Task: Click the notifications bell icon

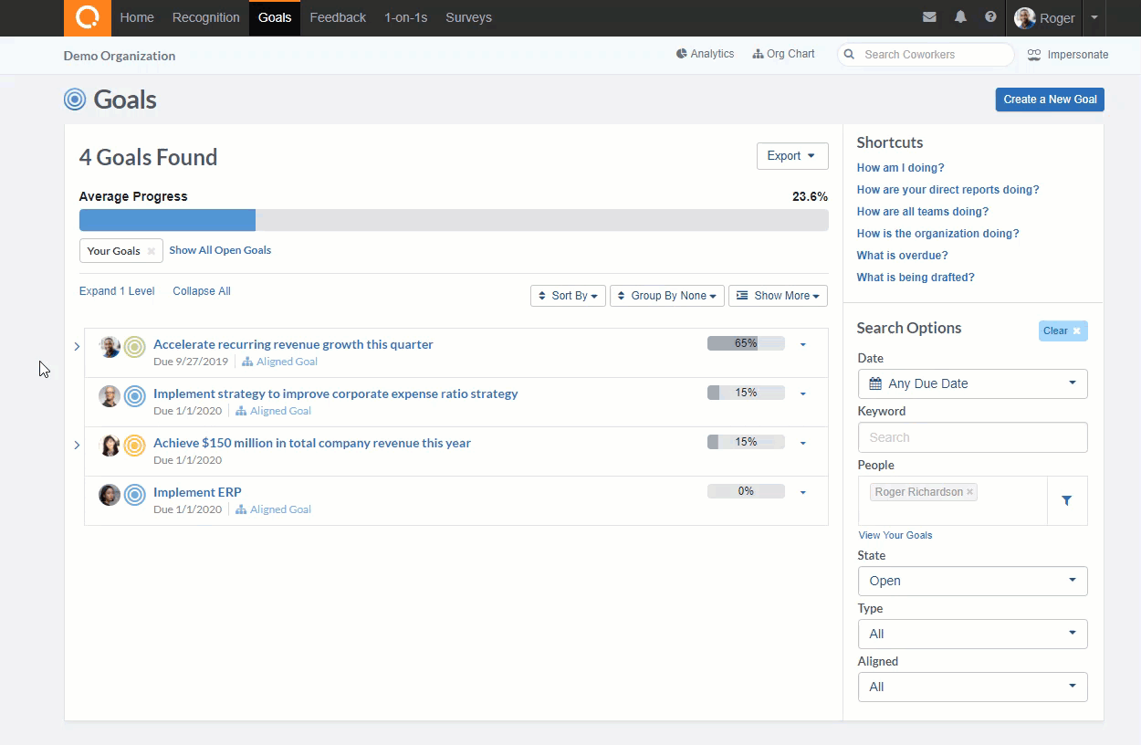Action: [x=960, y=17]
